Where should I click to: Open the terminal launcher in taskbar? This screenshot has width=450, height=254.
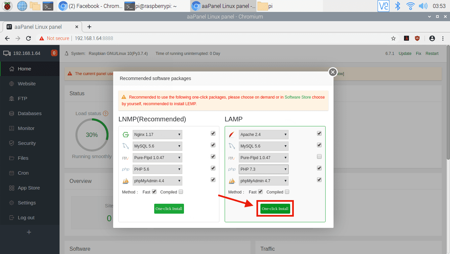point(48,6)
